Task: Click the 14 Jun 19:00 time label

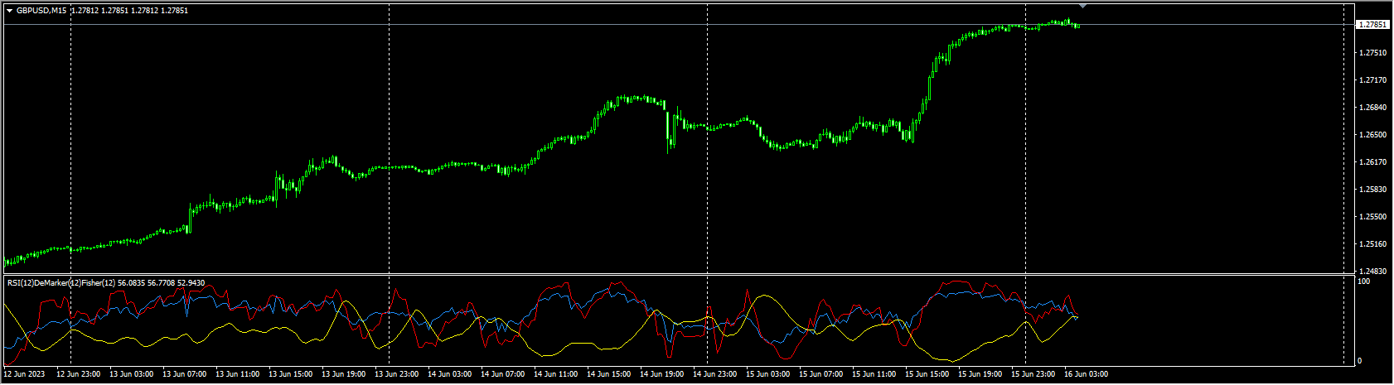Action: pyautogui.click(x=661, y=375)
